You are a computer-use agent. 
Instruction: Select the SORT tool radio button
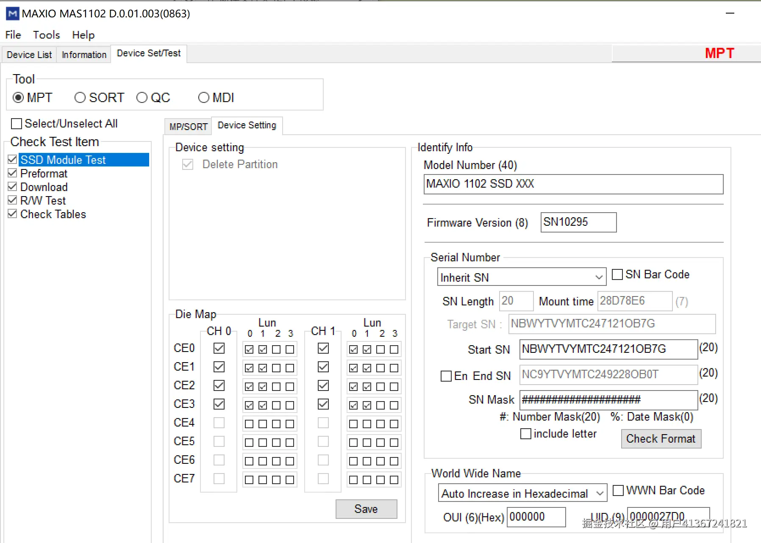(x=80, y=98)
